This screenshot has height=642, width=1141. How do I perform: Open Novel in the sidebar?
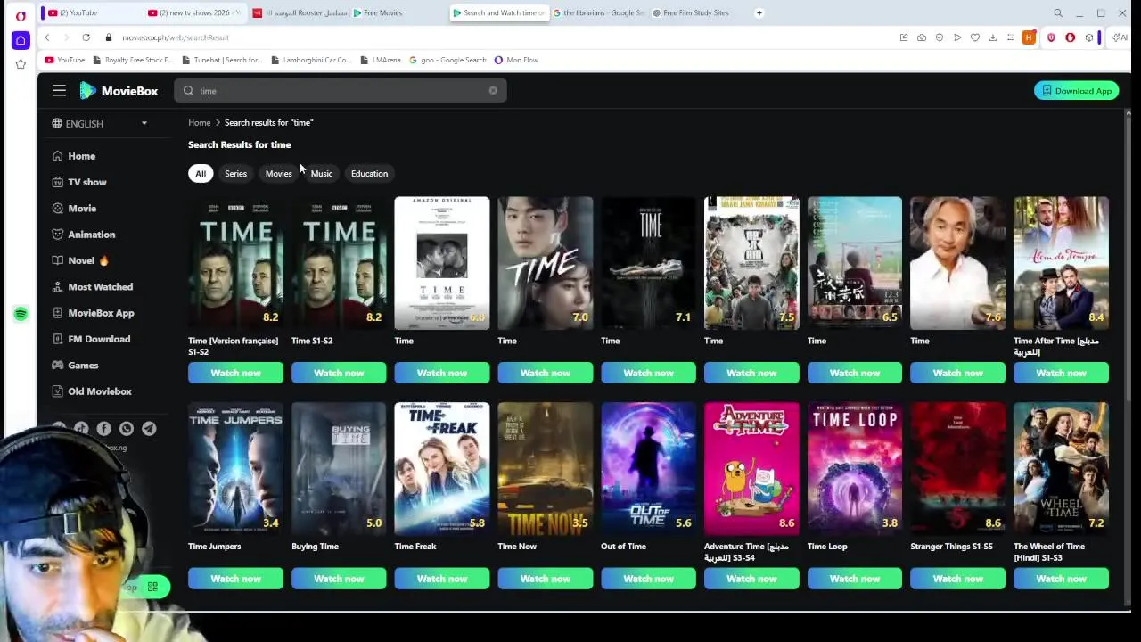[x=80, y=260]
